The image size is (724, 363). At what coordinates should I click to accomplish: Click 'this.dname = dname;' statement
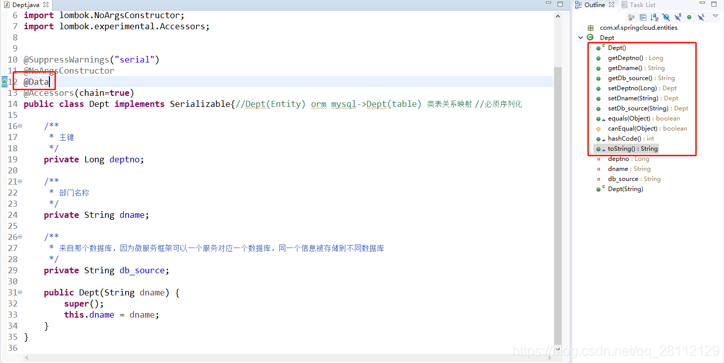click(x=111, y=315)
